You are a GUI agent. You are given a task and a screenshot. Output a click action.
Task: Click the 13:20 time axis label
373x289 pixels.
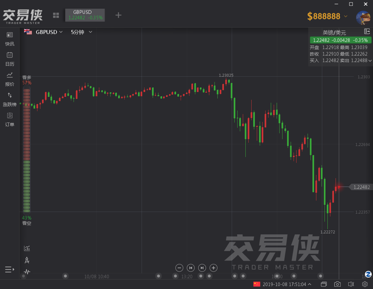coord(187,276)
